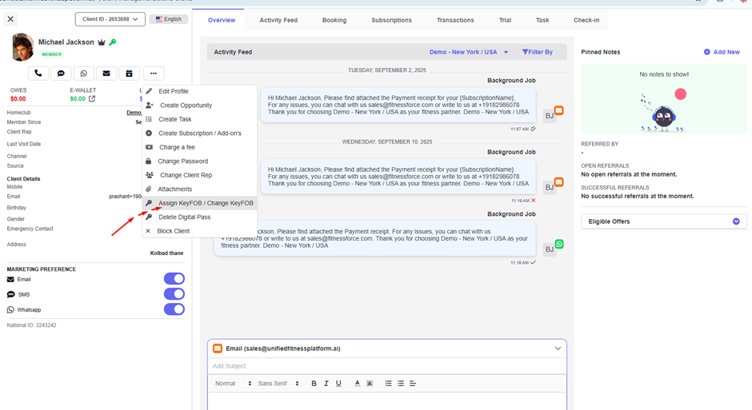This screenshot has height=410, width=752.
Task: Click the Demo homeclub link
Action: pos(134,113)
